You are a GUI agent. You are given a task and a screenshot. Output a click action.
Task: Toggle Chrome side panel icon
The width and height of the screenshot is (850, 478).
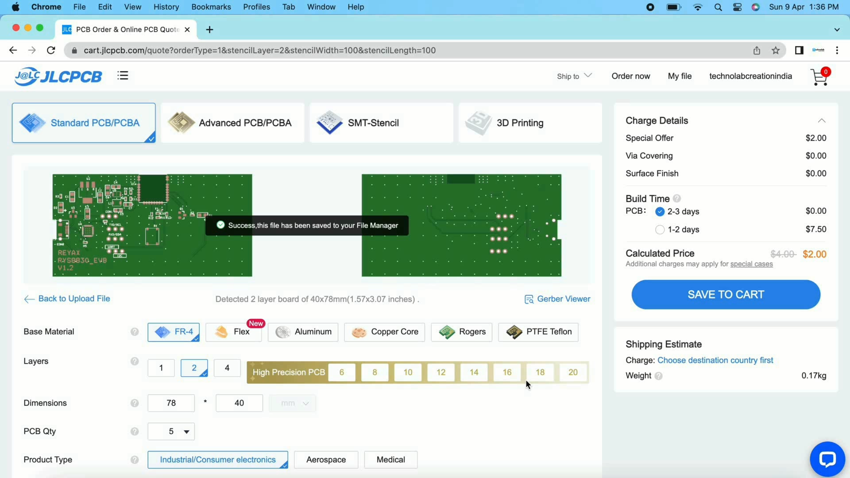coord(799,50)
